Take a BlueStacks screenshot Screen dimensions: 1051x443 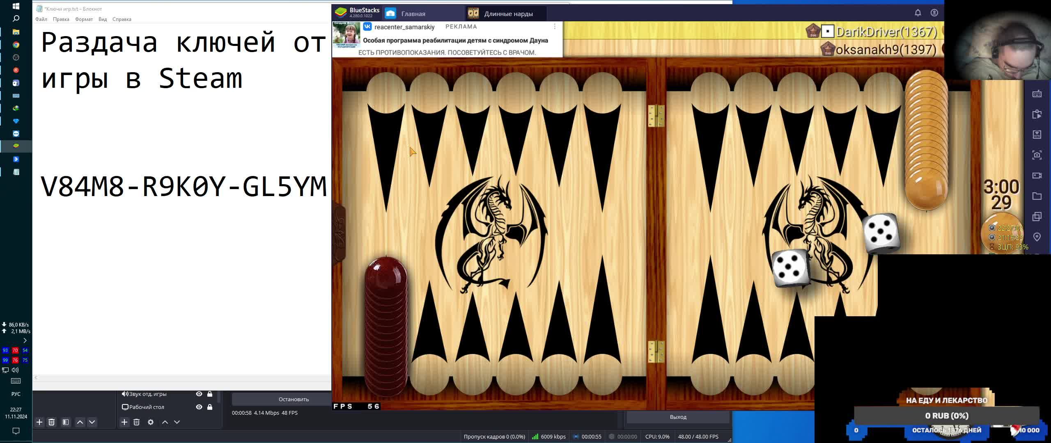1037,155
